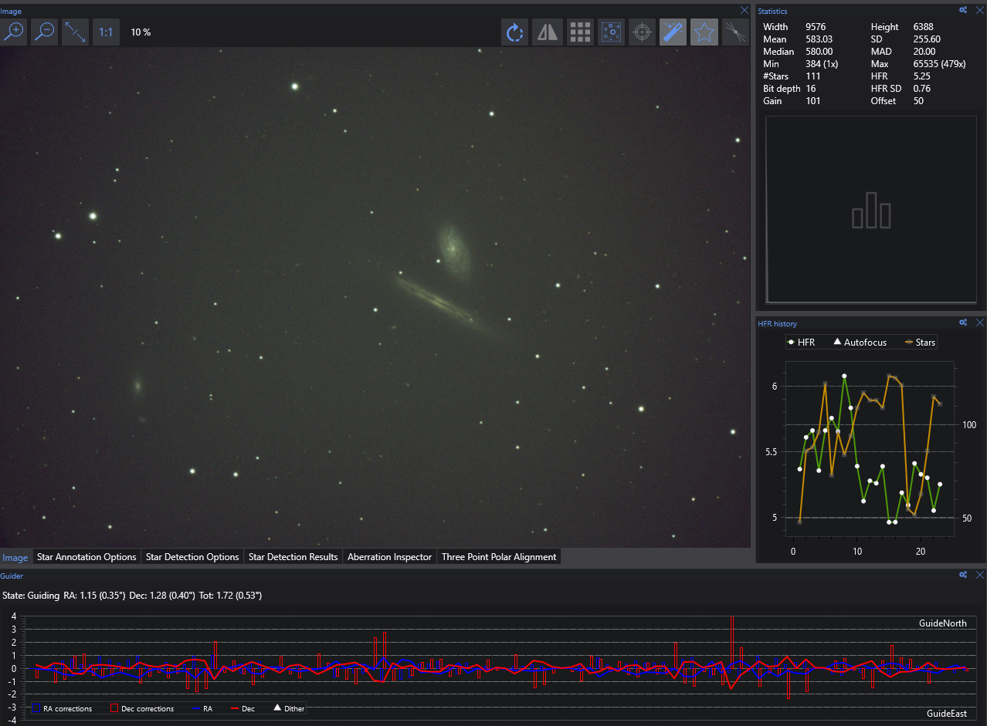Open Statistics panel settings gears
The image size is (987, 726).
963,11
